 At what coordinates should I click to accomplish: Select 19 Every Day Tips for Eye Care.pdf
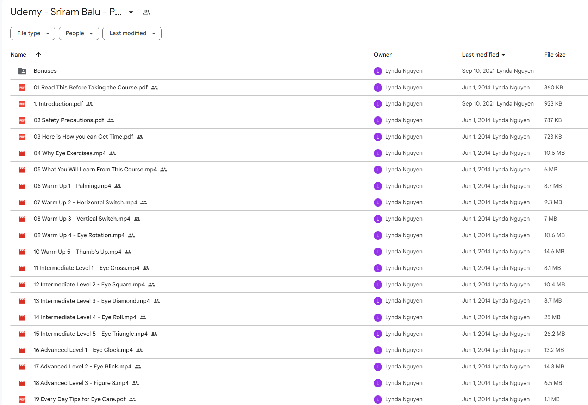pos(80,399)
